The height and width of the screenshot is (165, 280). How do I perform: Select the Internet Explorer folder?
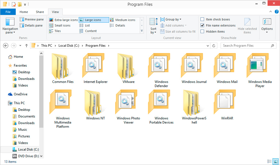96,68
